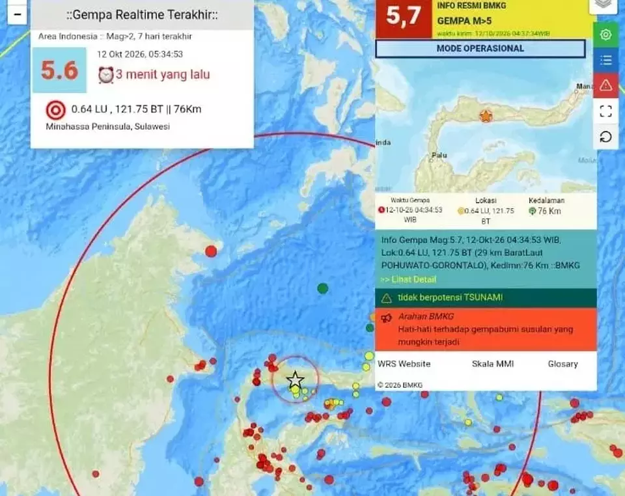Screen dimensions: 625x496
Task: Toggle fullscreen map view icon
Action: (605, 111)
